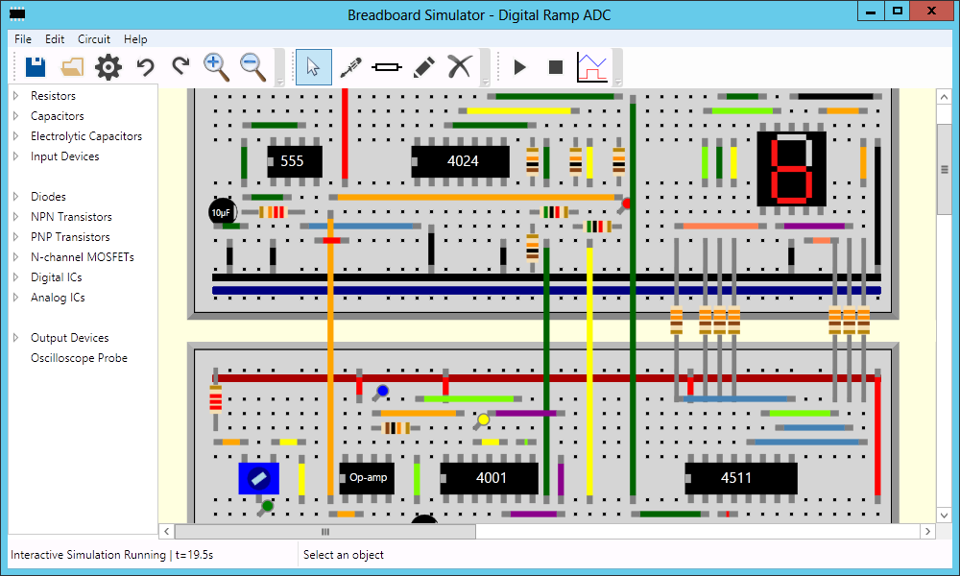Start the simulation with Play button

click(x=519, y=66)
